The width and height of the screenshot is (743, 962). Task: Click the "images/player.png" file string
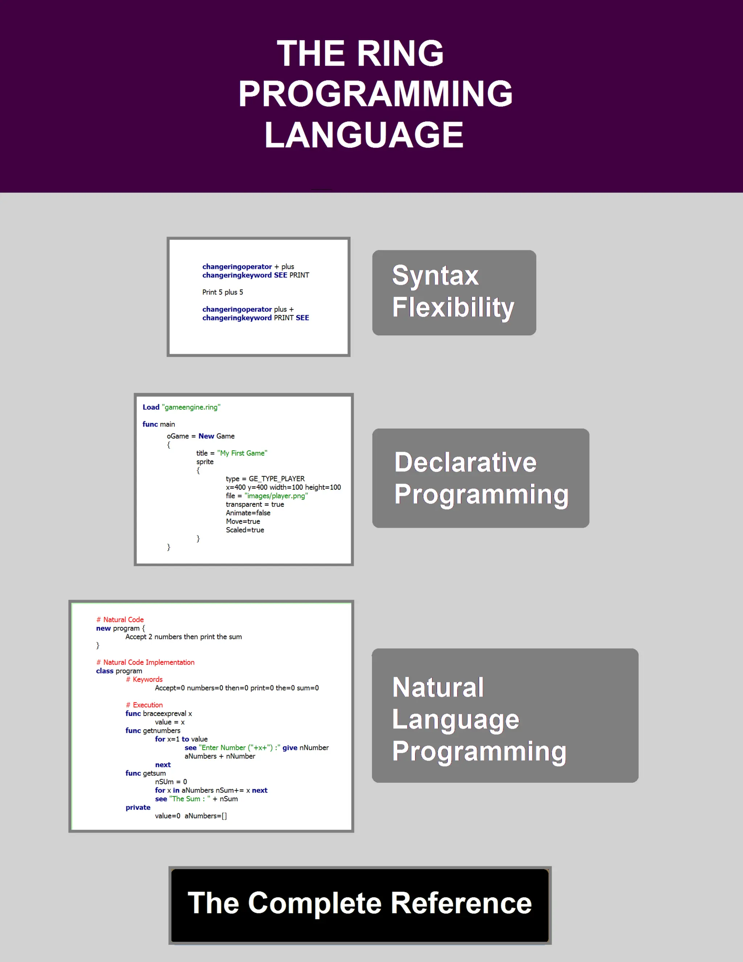tap(276, 496)
